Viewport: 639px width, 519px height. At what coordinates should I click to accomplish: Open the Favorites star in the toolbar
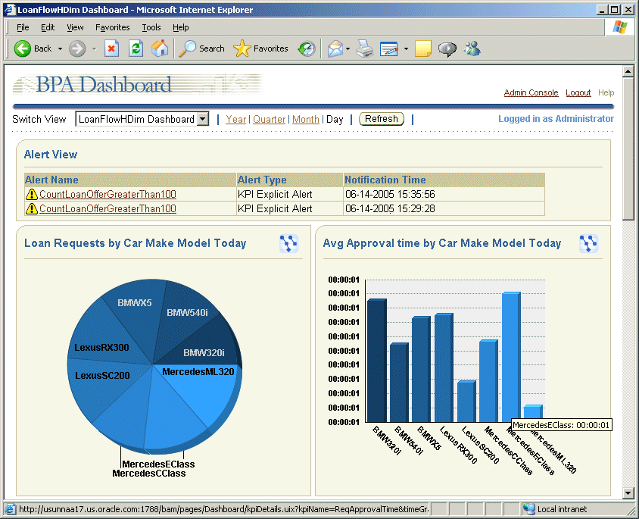(242, 48)
